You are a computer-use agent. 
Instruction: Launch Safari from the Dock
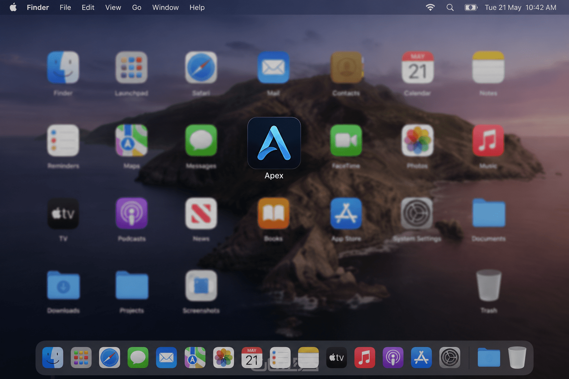[x=110, y=358]
